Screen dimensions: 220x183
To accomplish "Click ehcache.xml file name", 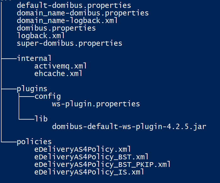I will pos(58,74).
